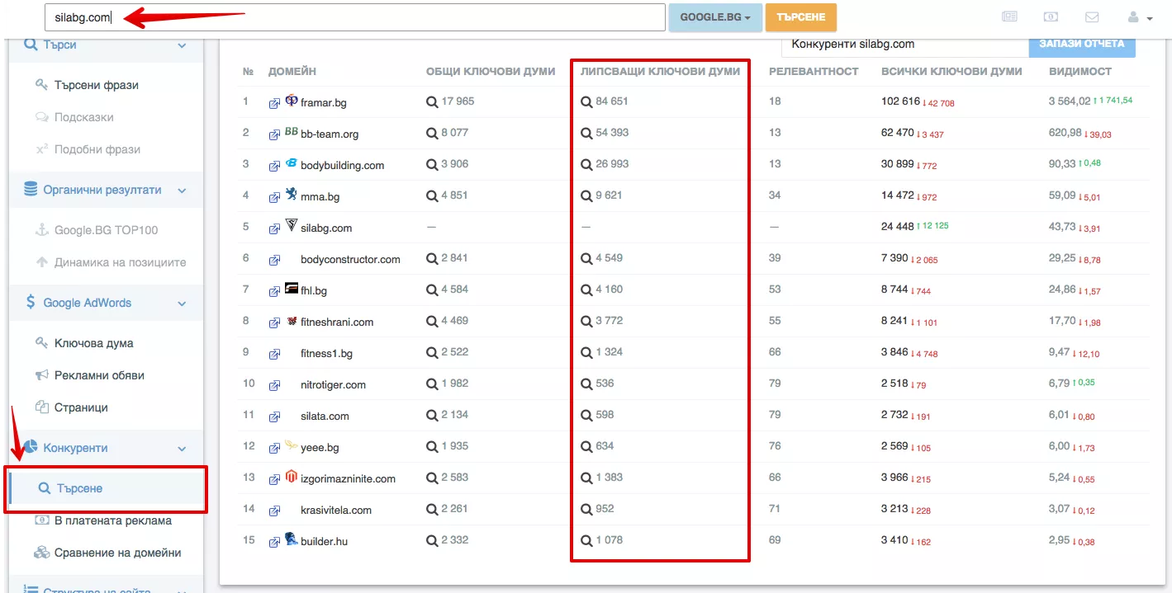The width and height of the screenshot is (1172, 593).
Task: Open fitneshrani.com domain link
Action: tap(337, 322)
